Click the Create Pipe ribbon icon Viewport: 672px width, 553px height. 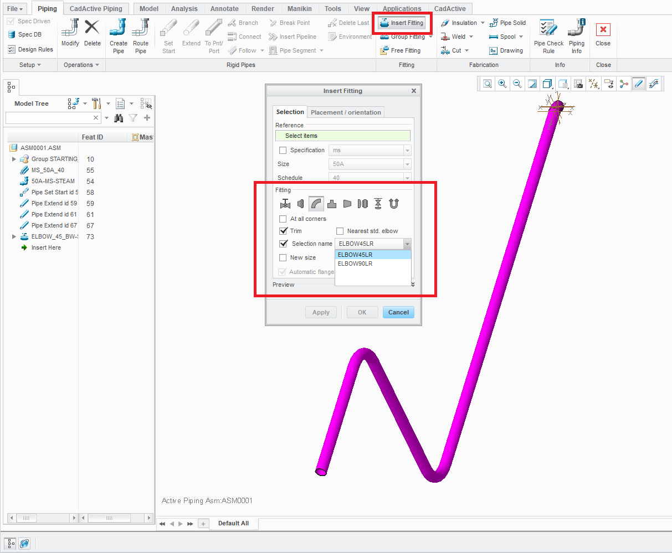[119, 35]
